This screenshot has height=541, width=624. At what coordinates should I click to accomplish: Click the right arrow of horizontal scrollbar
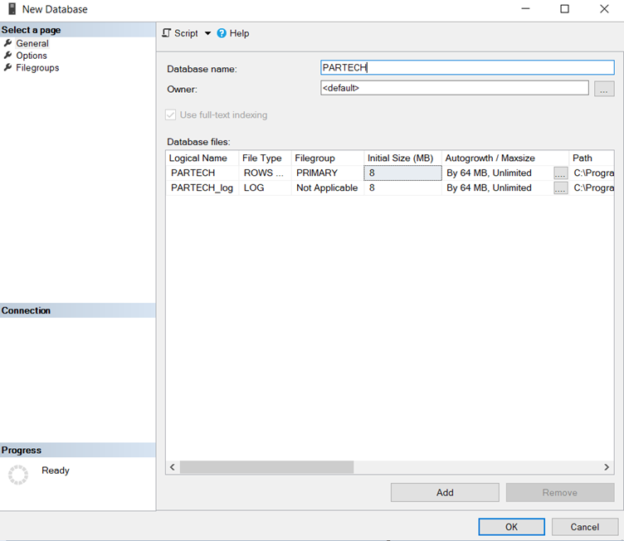pos(607,467)
